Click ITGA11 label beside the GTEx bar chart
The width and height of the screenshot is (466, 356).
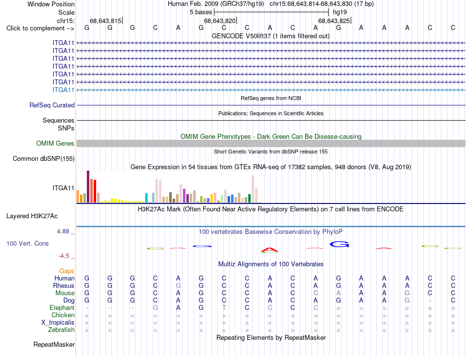pyautogui.click(x=63, y=188)
